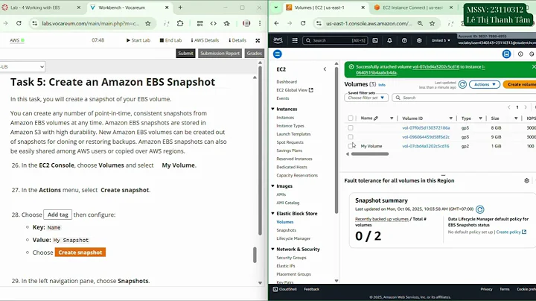
Task: Switch to EC2 Instance Connect tab
Action: click(x=414, y=7)
